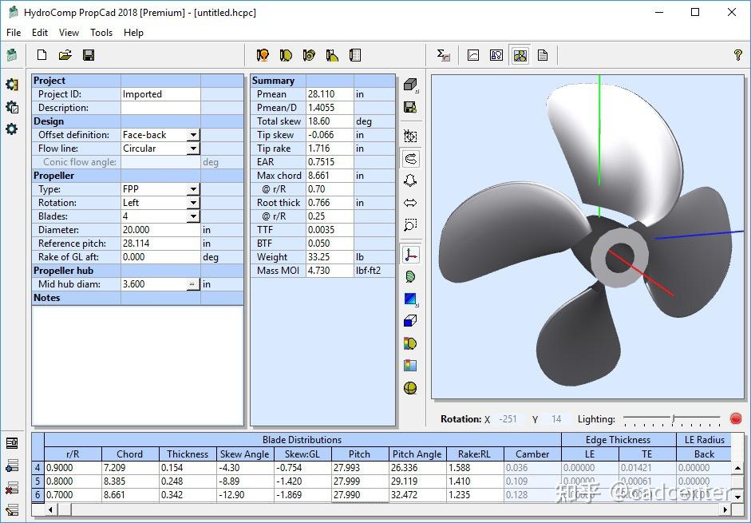Select the rotate view tool in viewer toolbar
Image resolution: width=751 pixels, height=523 pixels.
411,159
